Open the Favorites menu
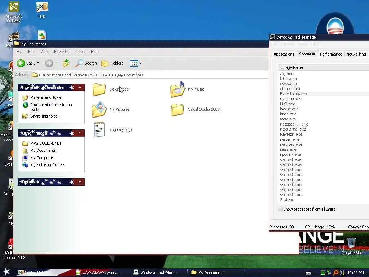The height and width of the screenshot is (277, 369). (62, 52)
